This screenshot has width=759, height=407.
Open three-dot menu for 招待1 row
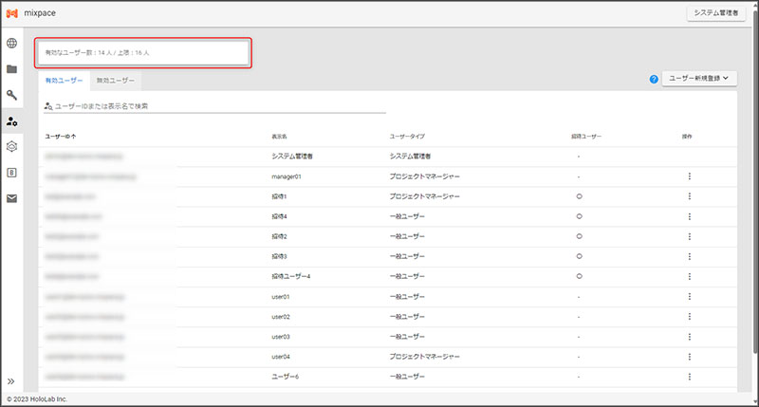click(x=689, y=196)
